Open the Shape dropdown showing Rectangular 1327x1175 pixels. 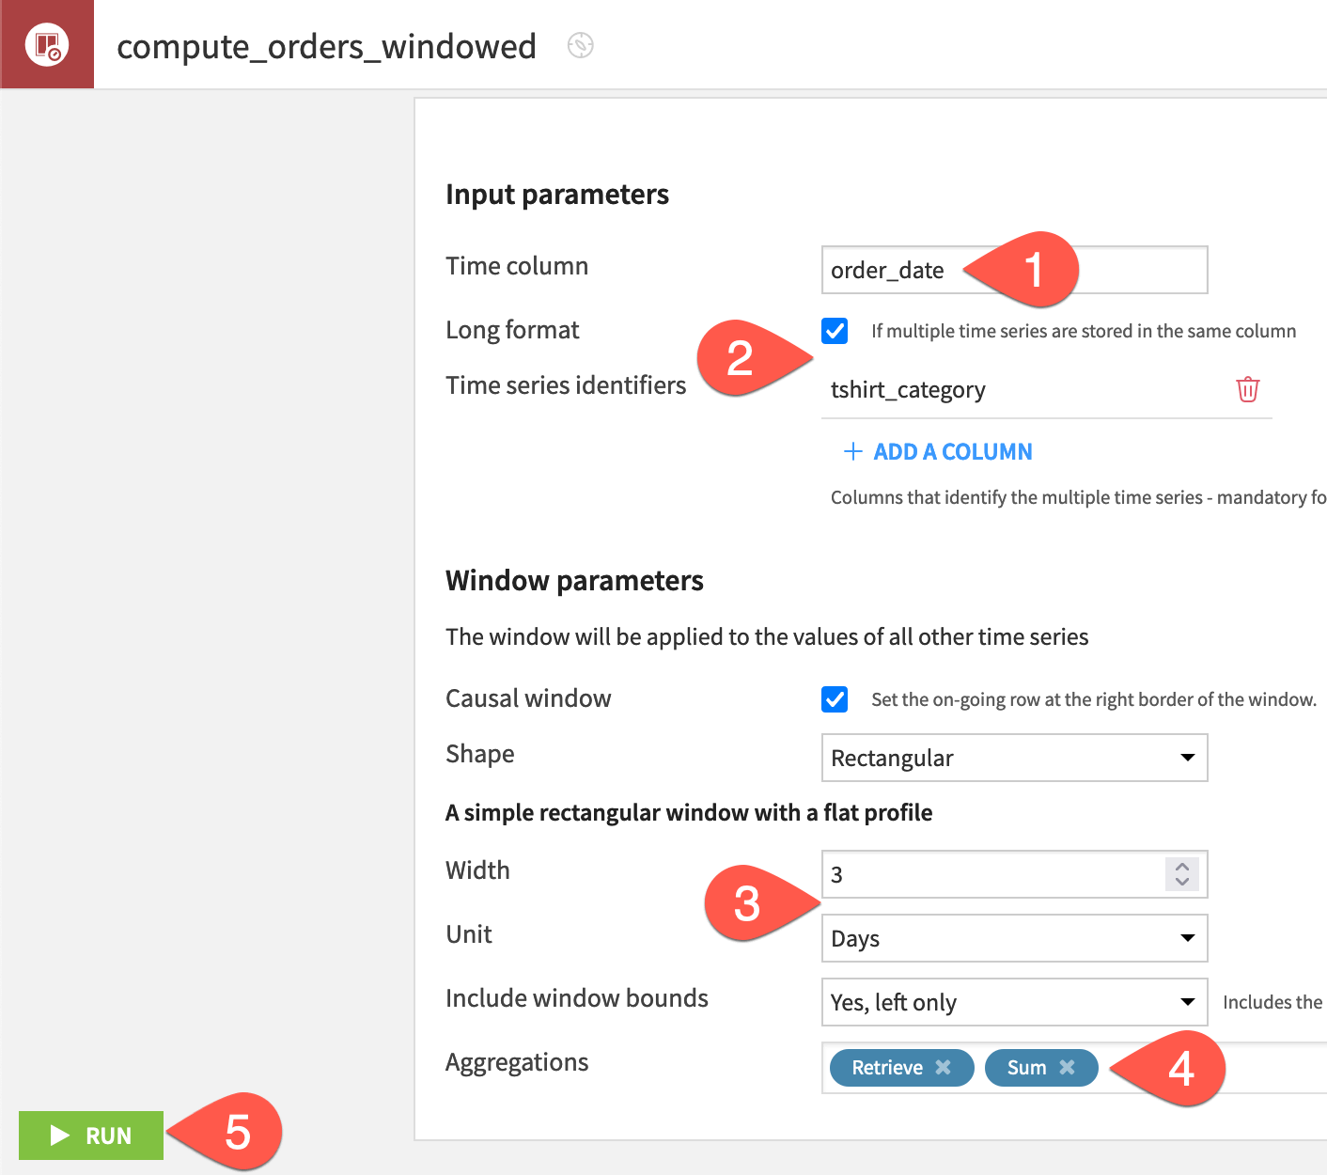coord(1014,758)
